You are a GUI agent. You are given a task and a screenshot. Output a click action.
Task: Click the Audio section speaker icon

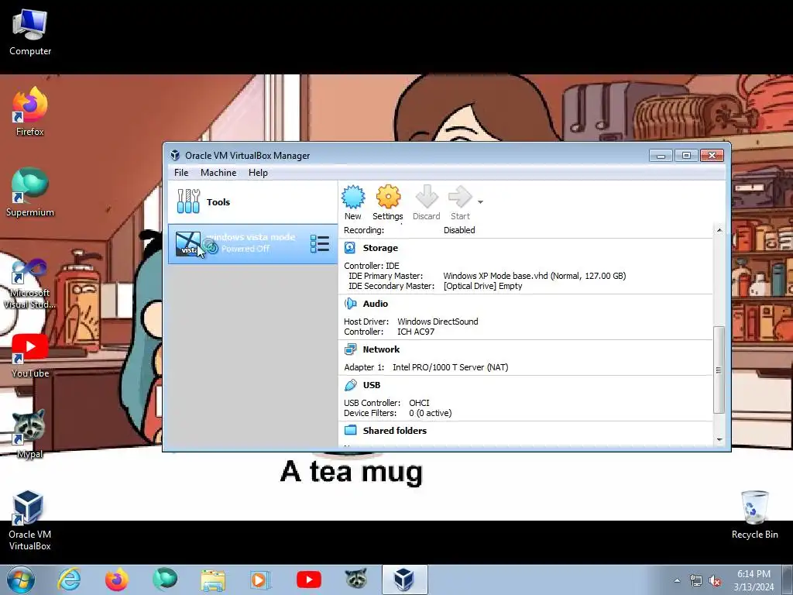click(x=350, y=304)
